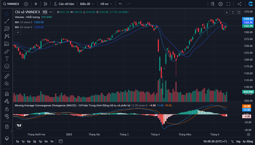Click the 16.80 MACD signal axis label
The height and width of the screenshot is (145, 255).
coord(247,106)
